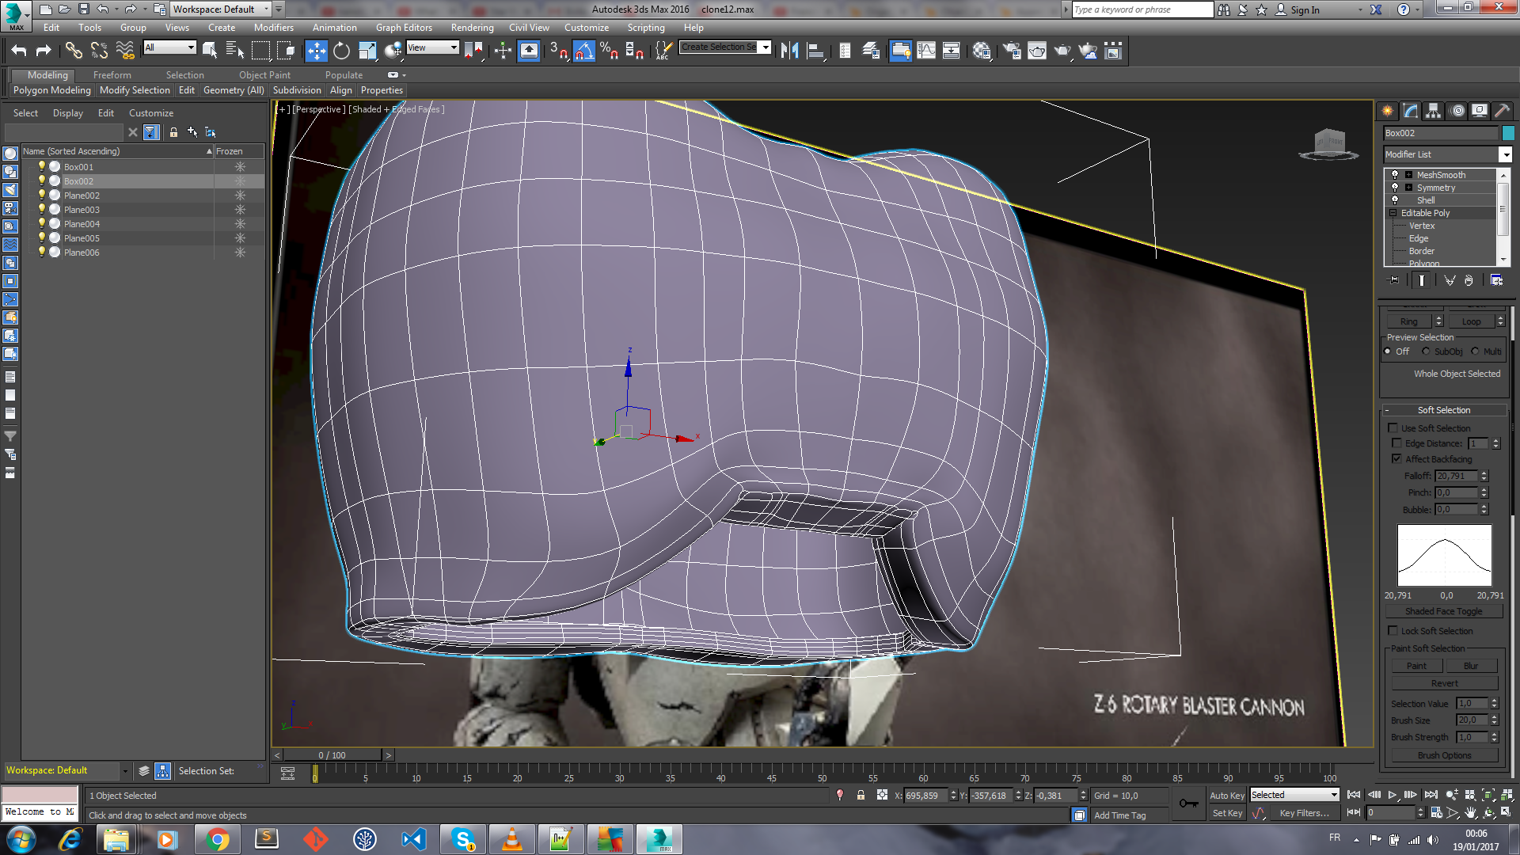Click the Box002 object color swatch
Viewport: 1520px width, 855px height.
1508,133
